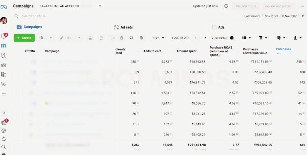Open the Audiences icon in the sidebar
This screenshot has width=307, height=155.
pyautogui.click(x=4, y=65)
